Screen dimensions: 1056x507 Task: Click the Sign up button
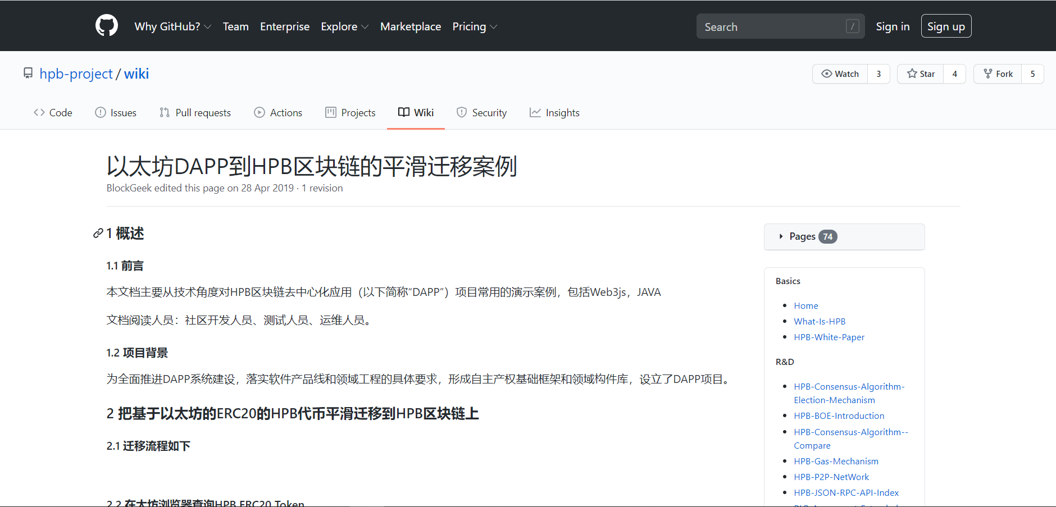point(946,26)
